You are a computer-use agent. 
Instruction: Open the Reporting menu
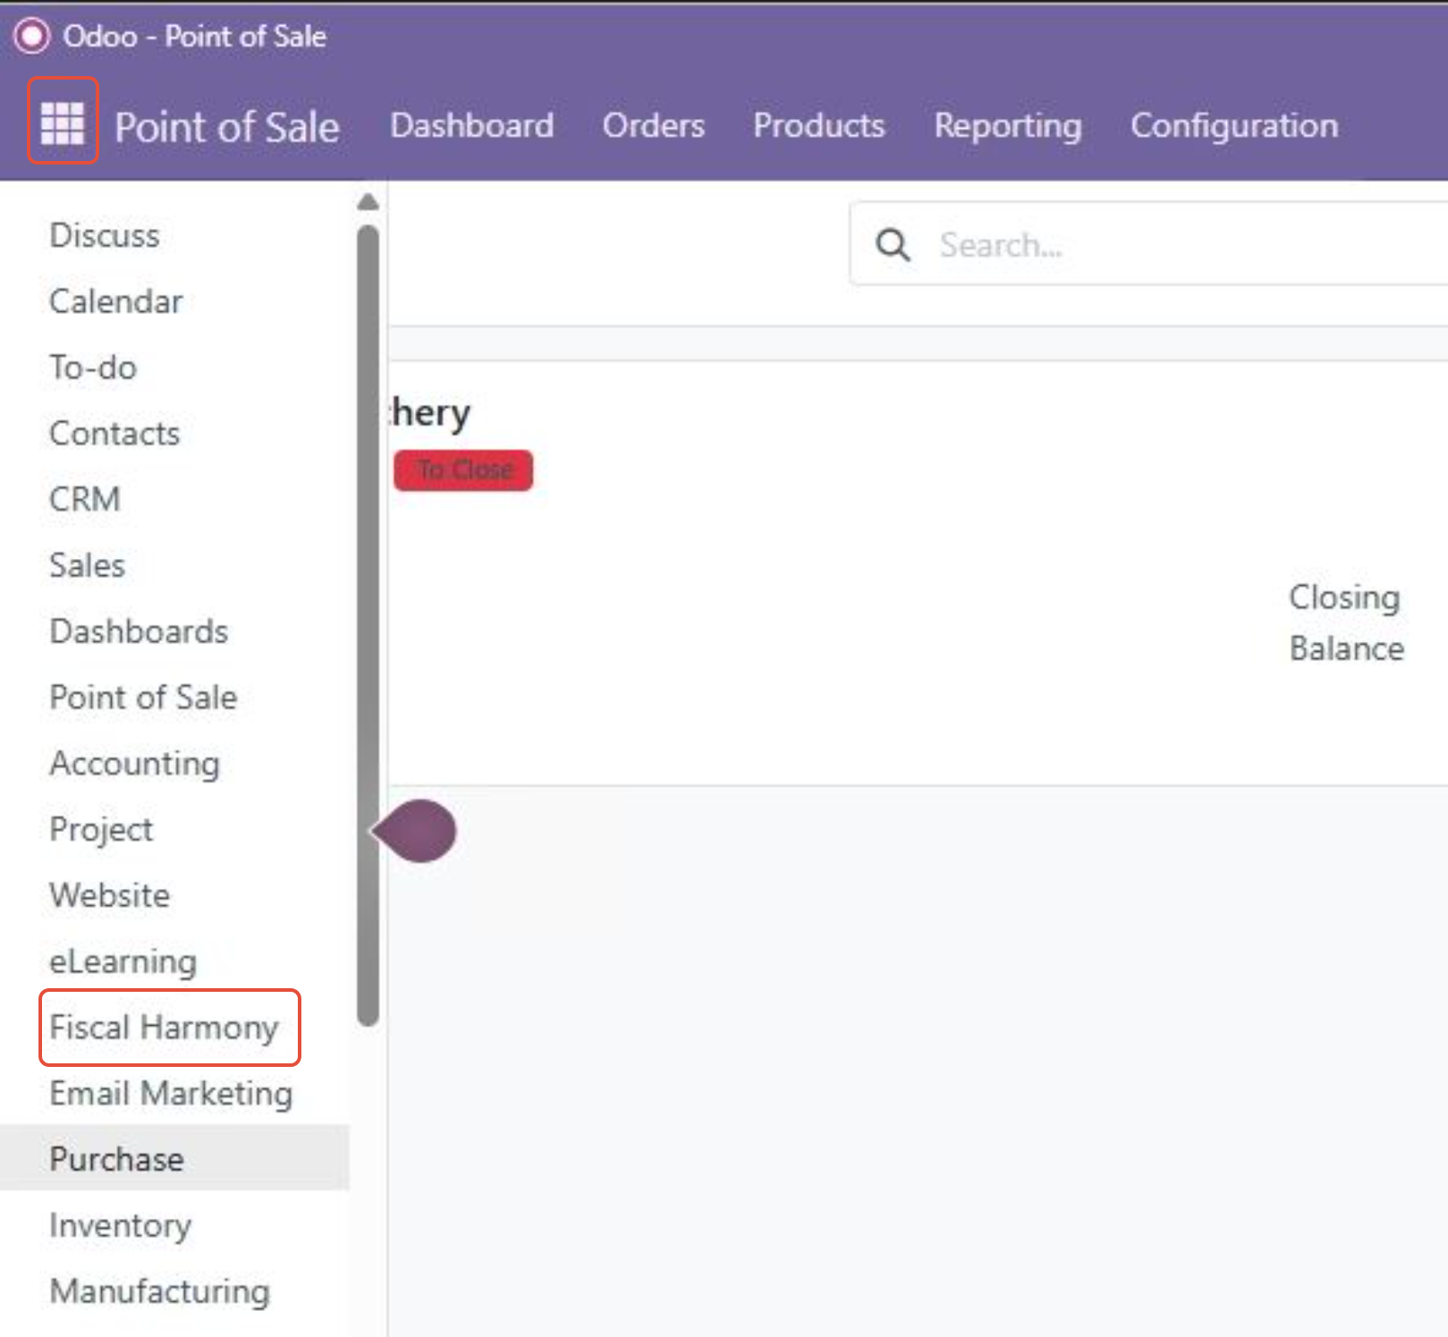tap(1008, 126)
